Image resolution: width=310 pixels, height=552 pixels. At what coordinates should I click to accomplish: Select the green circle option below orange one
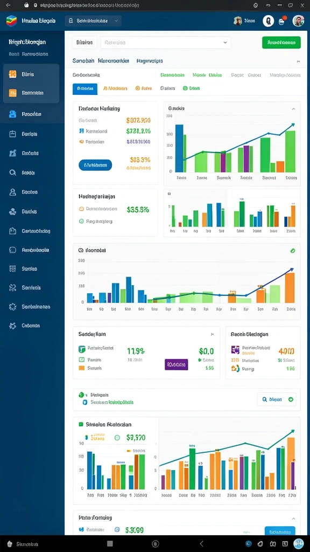pyautogui.click(x=81, y=222)
